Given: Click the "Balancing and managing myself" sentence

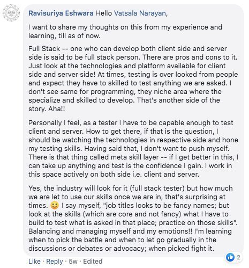Looking at the screenshot, I should [x=110, y=231].
